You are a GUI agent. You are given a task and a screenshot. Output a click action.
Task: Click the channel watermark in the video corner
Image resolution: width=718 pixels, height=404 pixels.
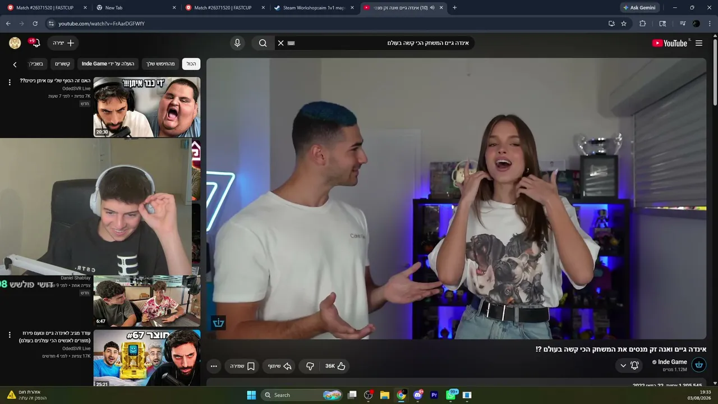[218, 322]
